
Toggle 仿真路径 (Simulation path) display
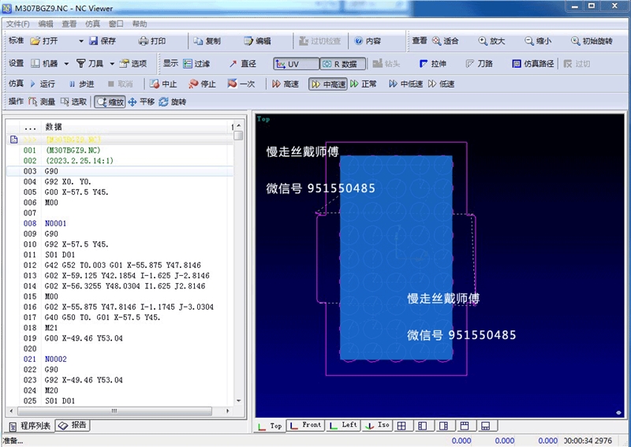(x=517, y=64)
